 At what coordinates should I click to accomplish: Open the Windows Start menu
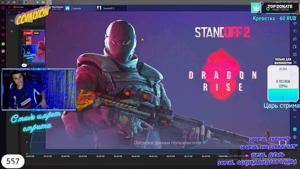point(3,2)
